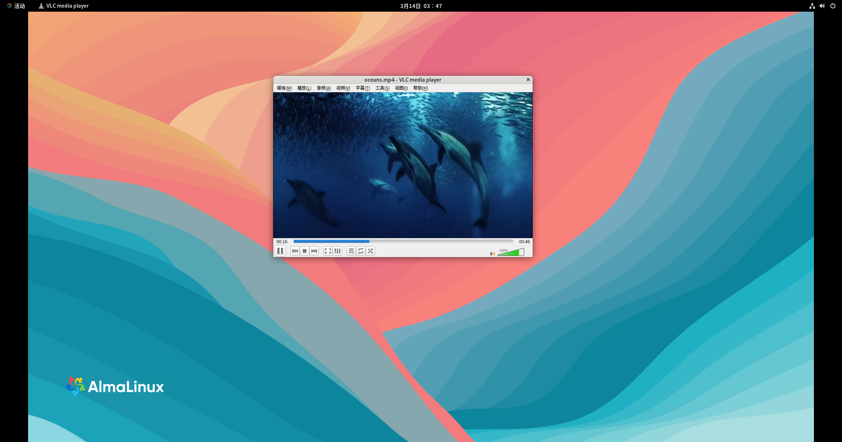Open the 媒体(M) media menu
Image resolution: width=842 pixels, height=442 pixels.
[x=284, y=88]
